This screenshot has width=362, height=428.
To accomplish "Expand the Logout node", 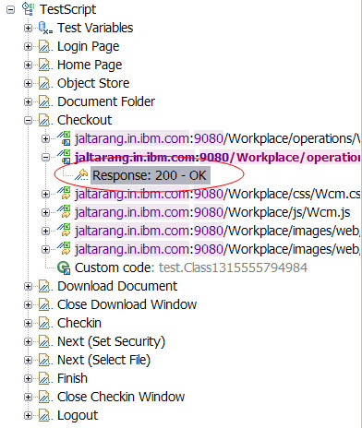I will (x=28, y=415).
